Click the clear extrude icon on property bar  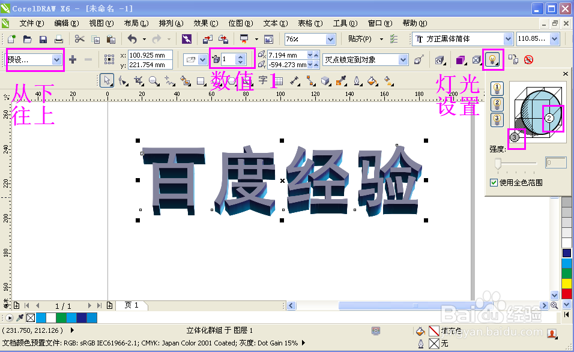pyautogui.click(x=530, y=59)
